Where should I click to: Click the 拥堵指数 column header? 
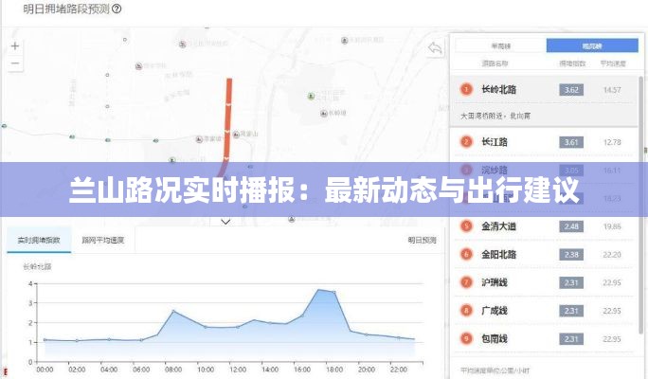572,63
